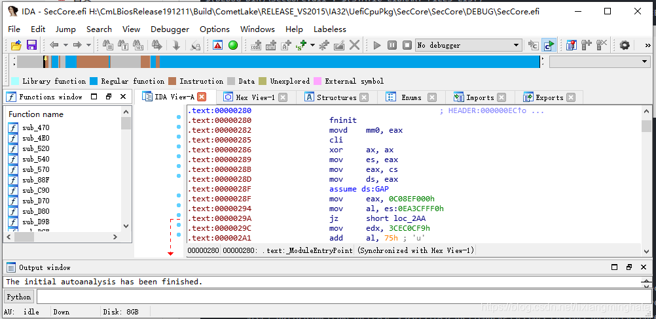Jump forward with the right arrow
This screenshot has height=319, width=656.
77,45
